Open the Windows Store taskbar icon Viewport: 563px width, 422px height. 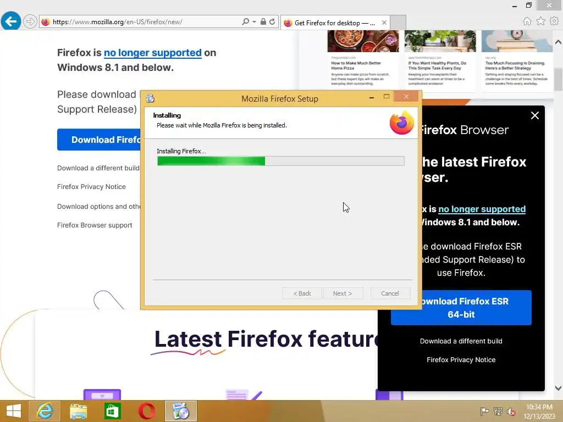(112, 411)
